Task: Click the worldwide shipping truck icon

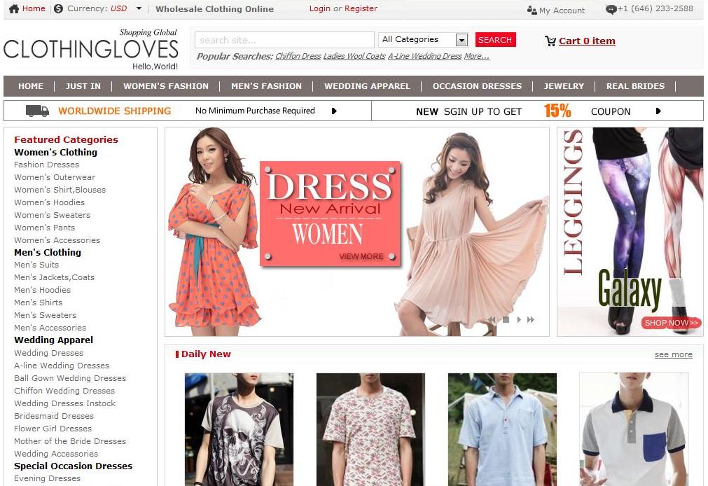Action: tap(37, 111)
